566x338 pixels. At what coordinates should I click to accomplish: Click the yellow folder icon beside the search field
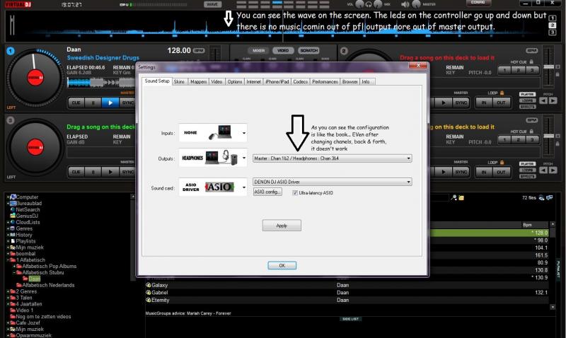(461, 198)
